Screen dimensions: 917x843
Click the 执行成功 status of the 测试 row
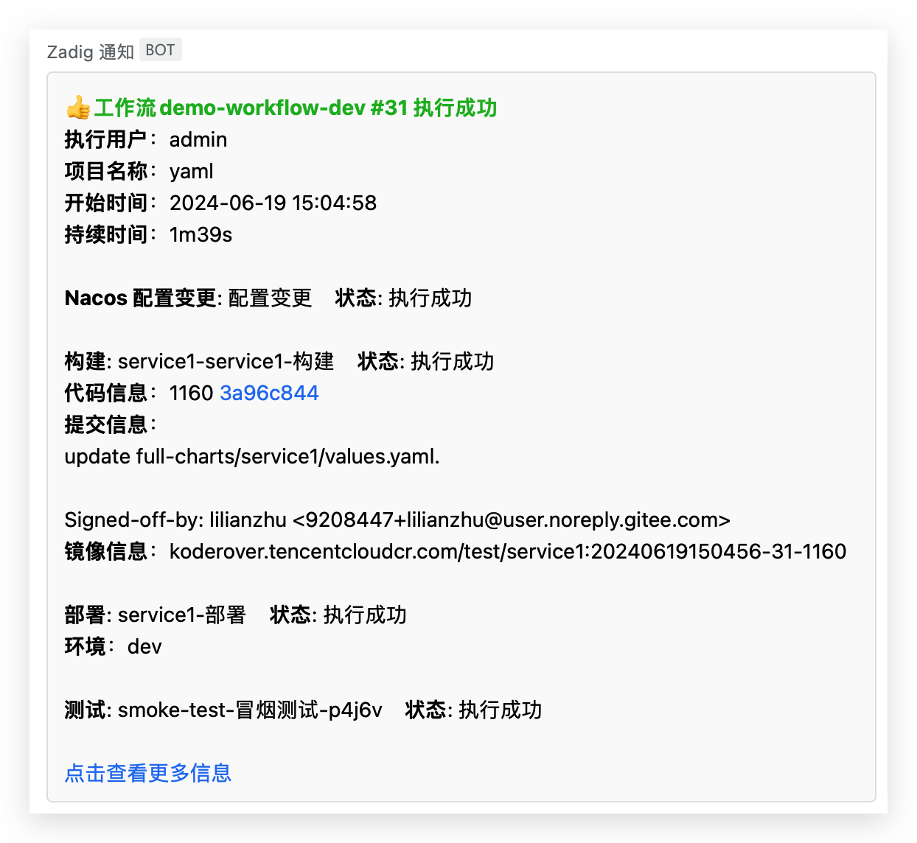501,710
